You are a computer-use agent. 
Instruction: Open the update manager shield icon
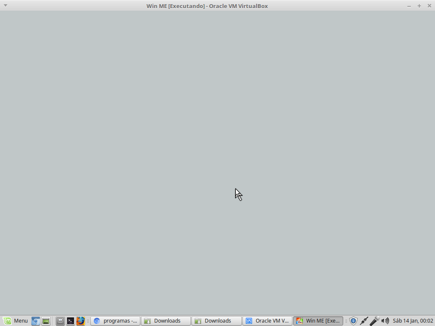click(x=353, y=321)
